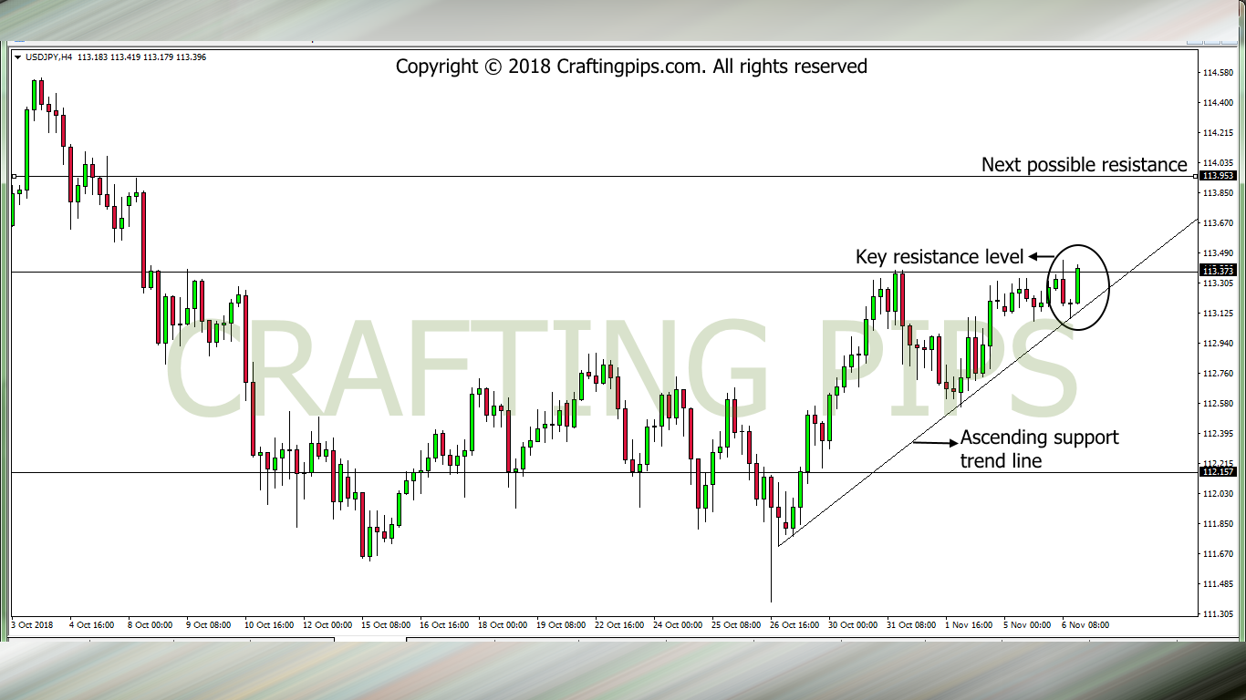The height and width of the screenshot is (700, 1246).
Task: Select the 'Key resistance level' text label
Action: coord(940,257)
